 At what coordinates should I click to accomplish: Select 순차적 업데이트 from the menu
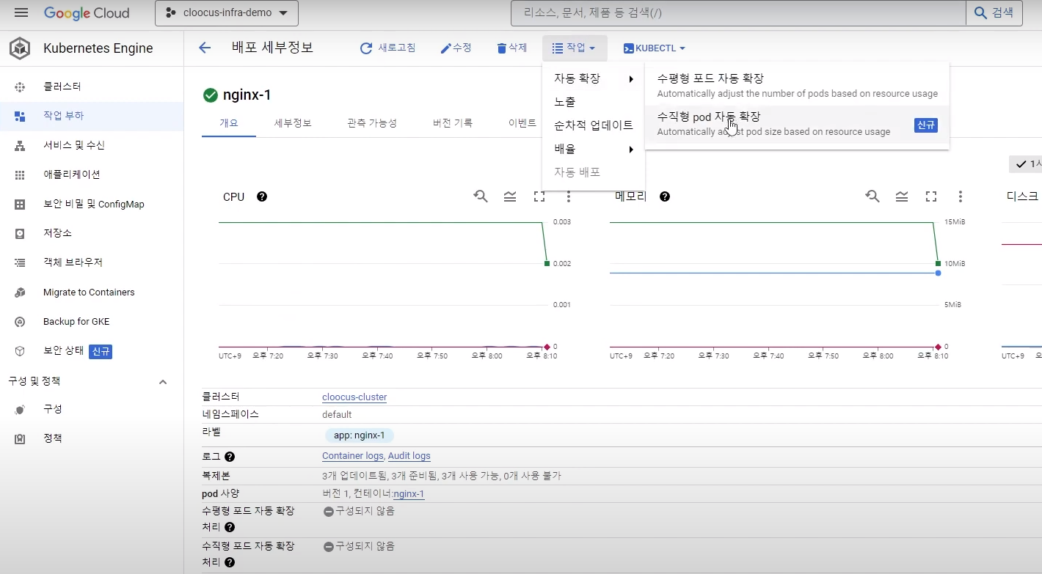[594, 125]
